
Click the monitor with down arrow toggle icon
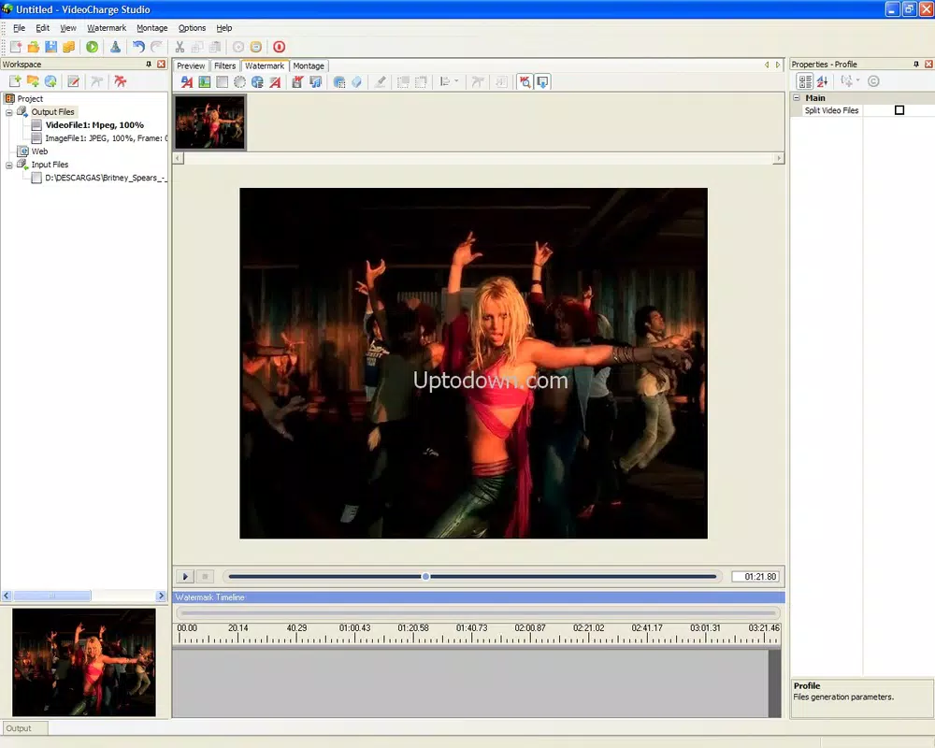[542, 81]
